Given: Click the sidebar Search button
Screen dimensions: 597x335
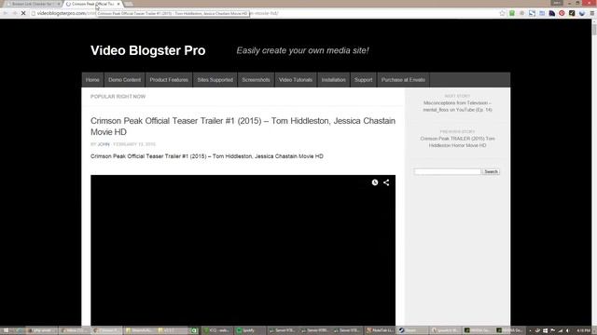Looking at the screenshot, I should (x=491, y=171).
